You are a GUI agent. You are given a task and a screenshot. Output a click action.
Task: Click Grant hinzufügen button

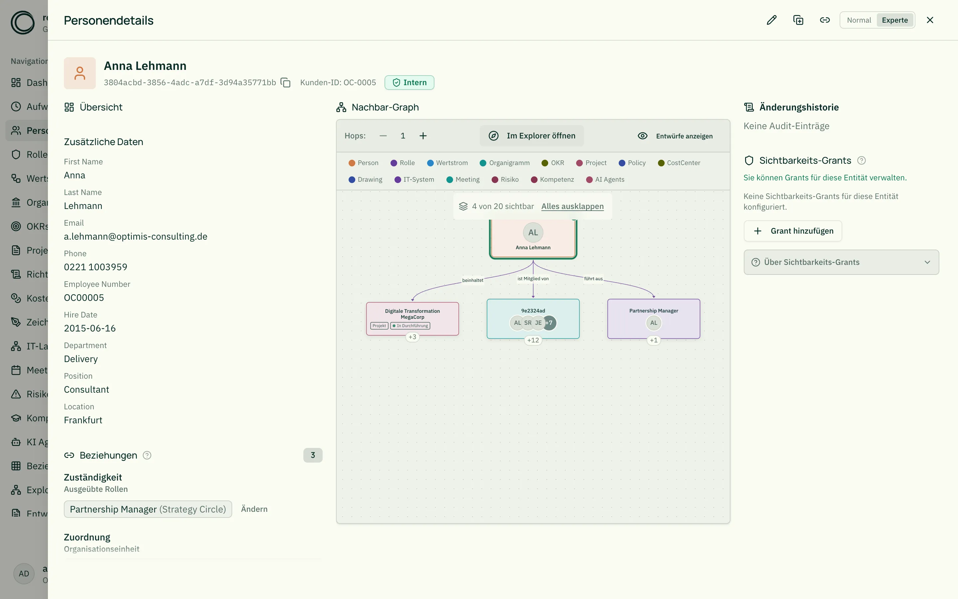pos(793,231)
